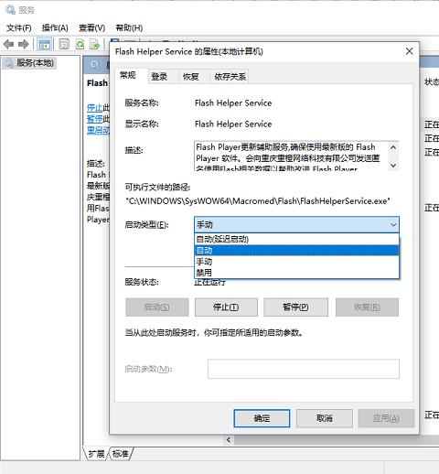Screen dimensions: 439x474
Task: Click the refresh toolbar icon
Action: pos(80,45)
